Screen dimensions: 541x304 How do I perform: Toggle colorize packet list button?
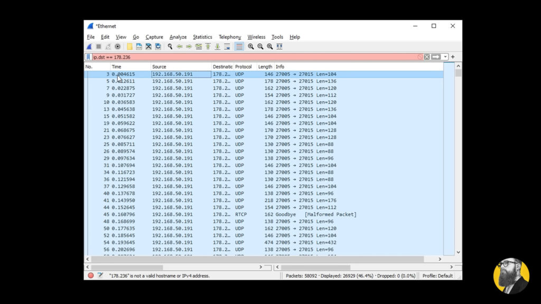click(x=239, y=46)
